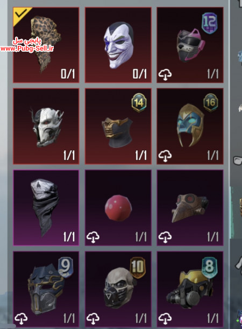Click cloud download icon on plague doctor mask
Screen dimensions: 242x329
[165, 237]
